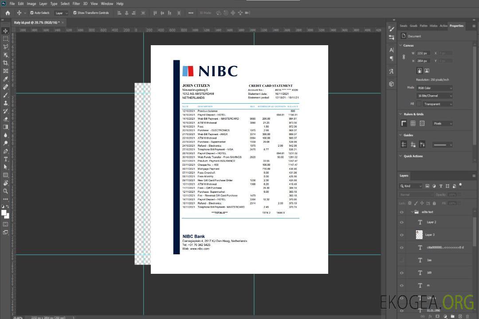Open the 3D panel cube icon
The image size is (479, 319).
click(392, 84)
